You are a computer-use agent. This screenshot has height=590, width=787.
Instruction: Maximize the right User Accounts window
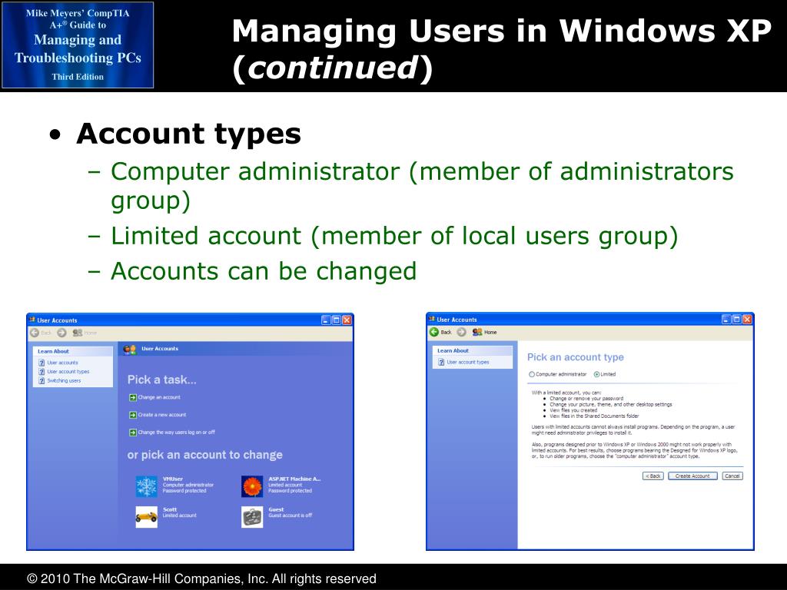737,319
